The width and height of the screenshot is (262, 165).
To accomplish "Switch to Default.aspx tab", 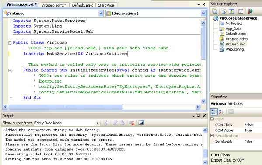I will coord(83,5).
